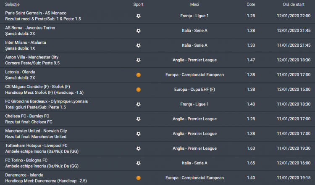Click the football icon for Aston Villa match
The image size is (315, 185).
[x=139, y=60]
